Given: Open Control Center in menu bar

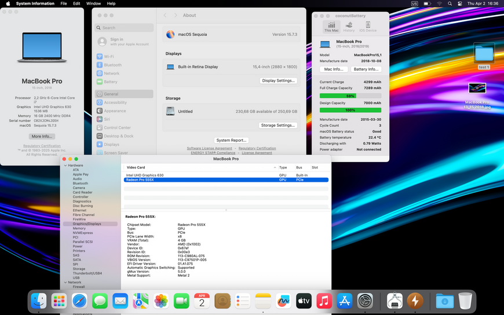Looking at the screenshot, I should pos(460,3).
